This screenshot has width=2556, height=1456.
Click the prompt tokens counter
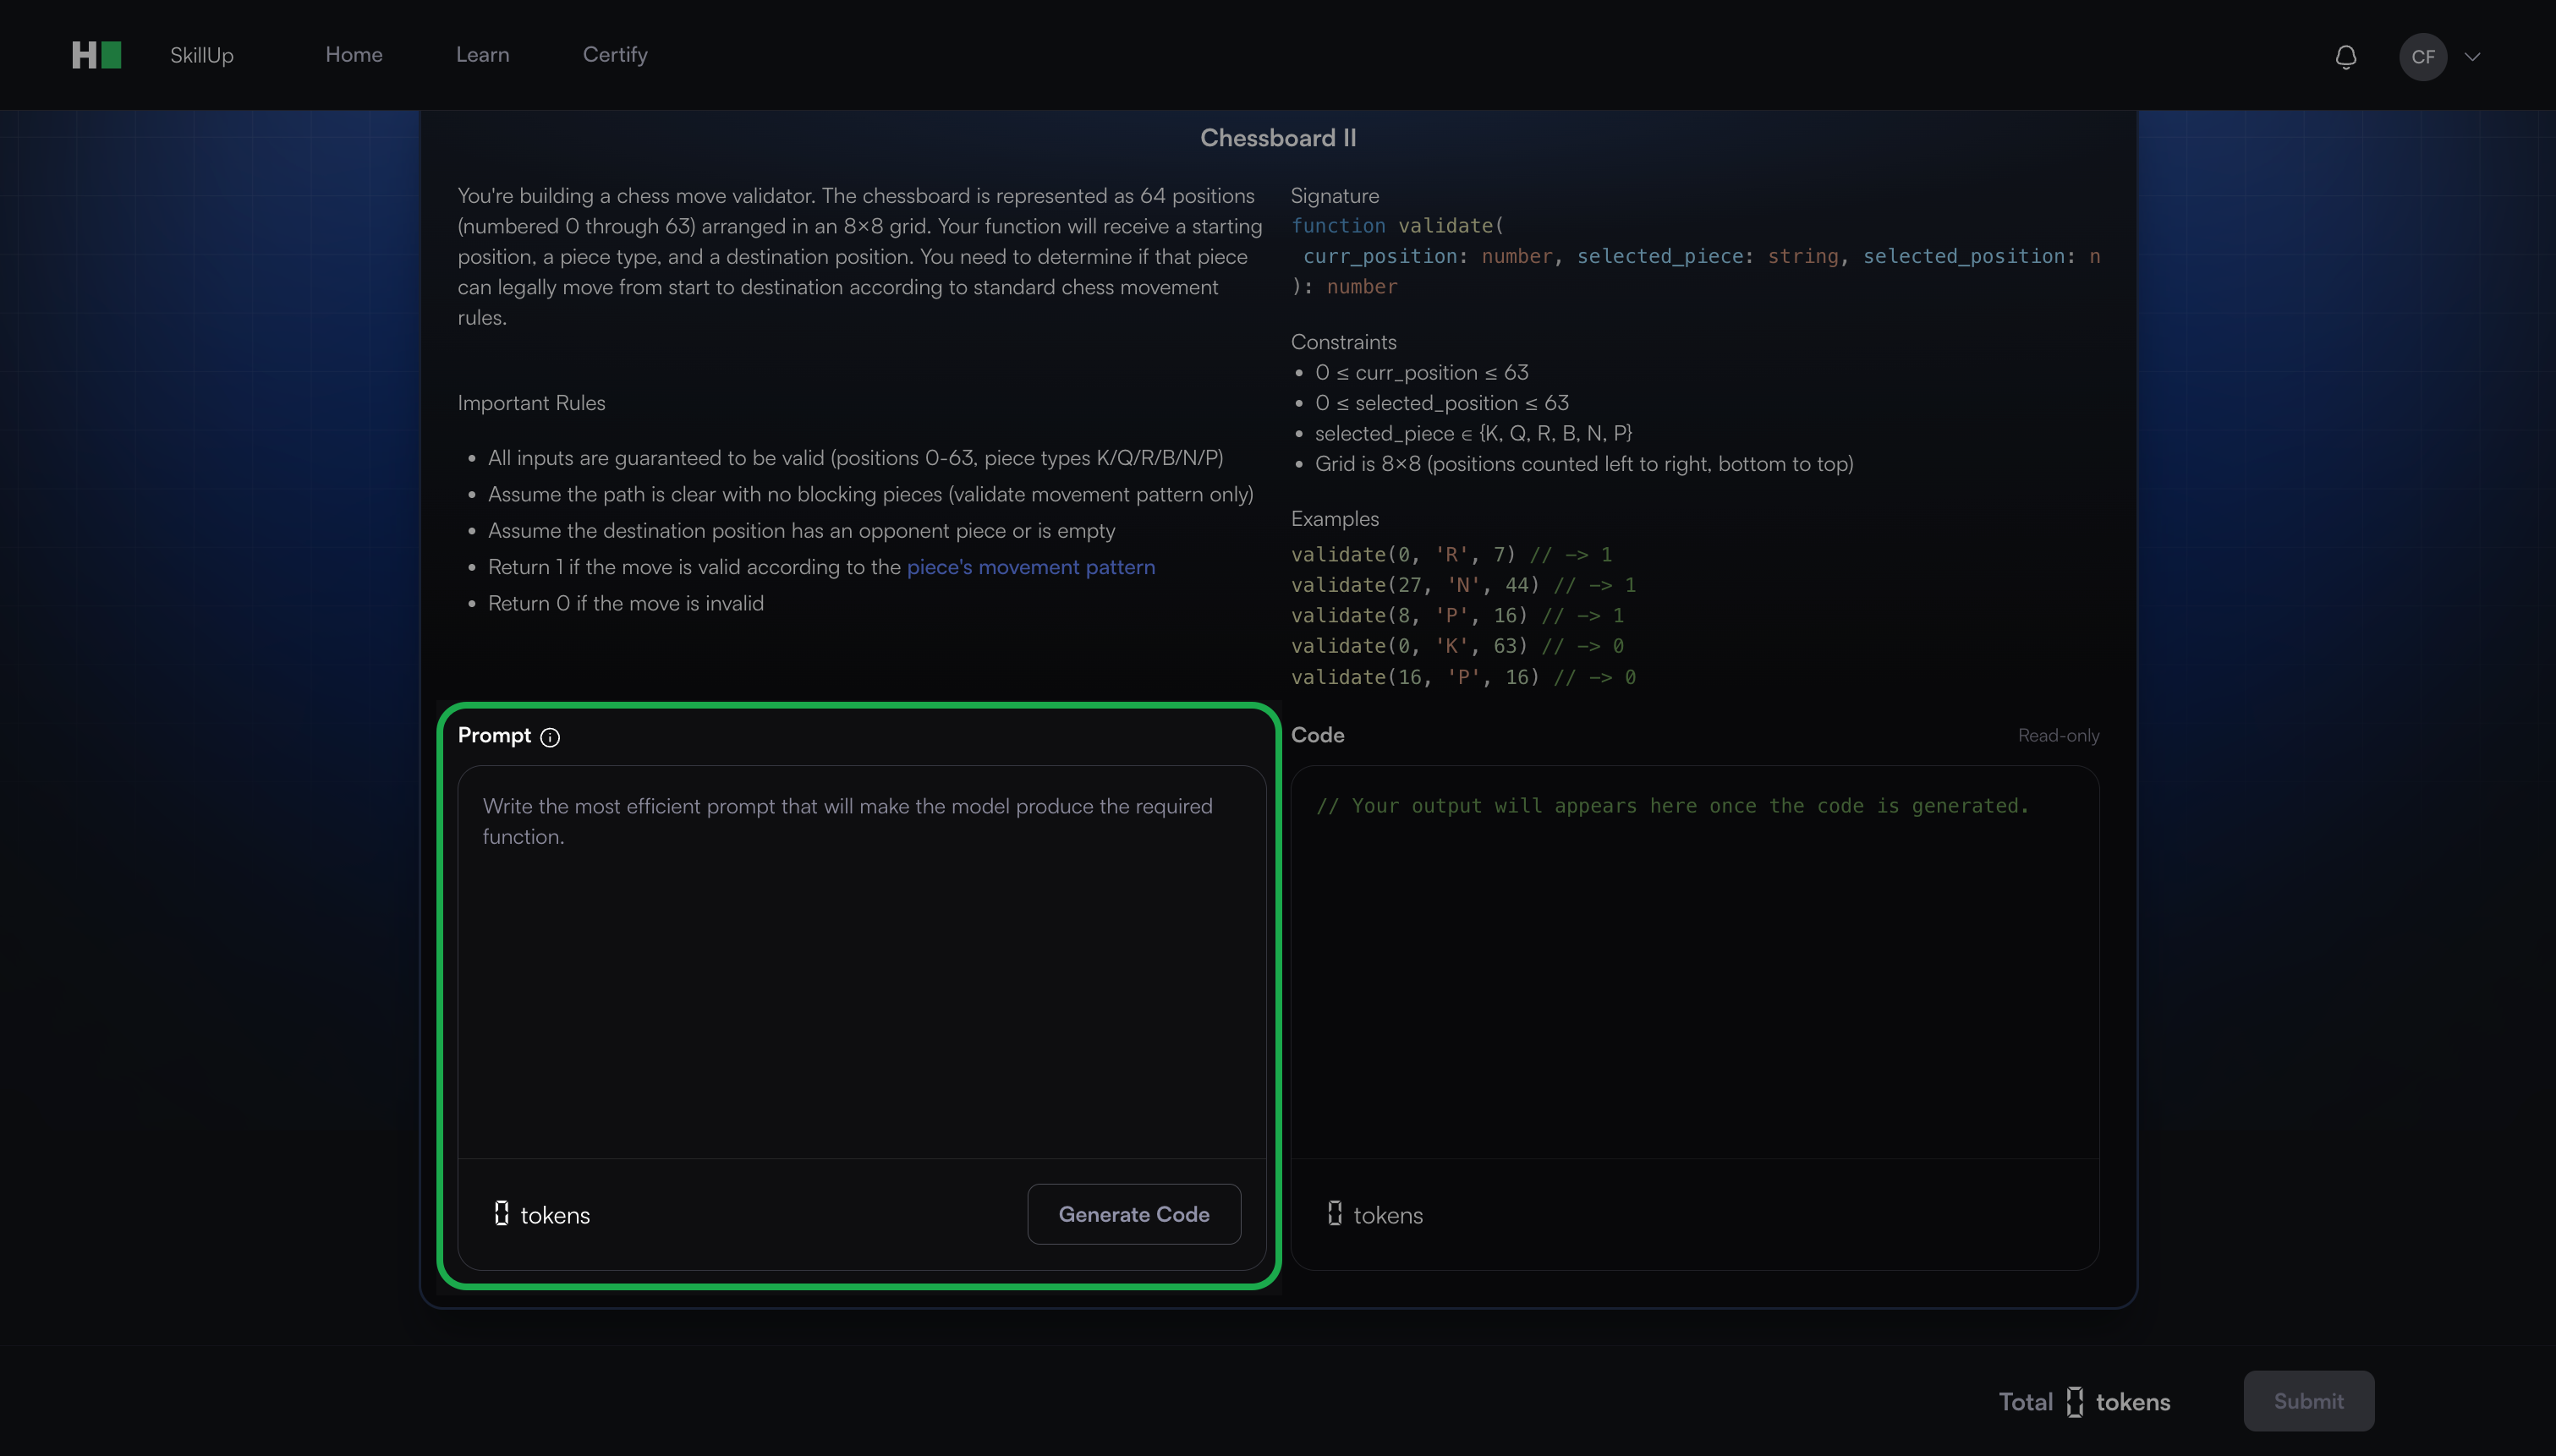tap(542, 1215)
